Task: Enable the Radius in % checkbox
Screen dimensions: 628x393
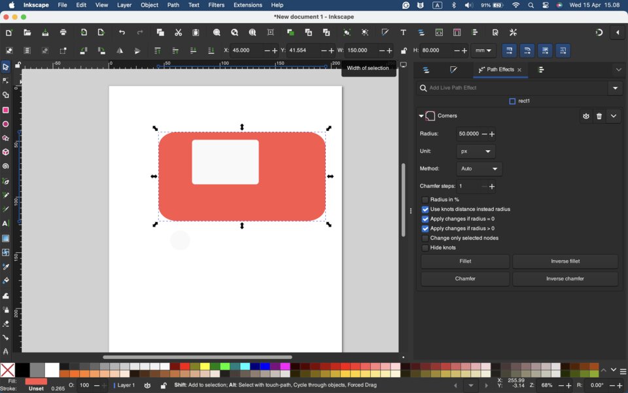Action: pos(425,200)
